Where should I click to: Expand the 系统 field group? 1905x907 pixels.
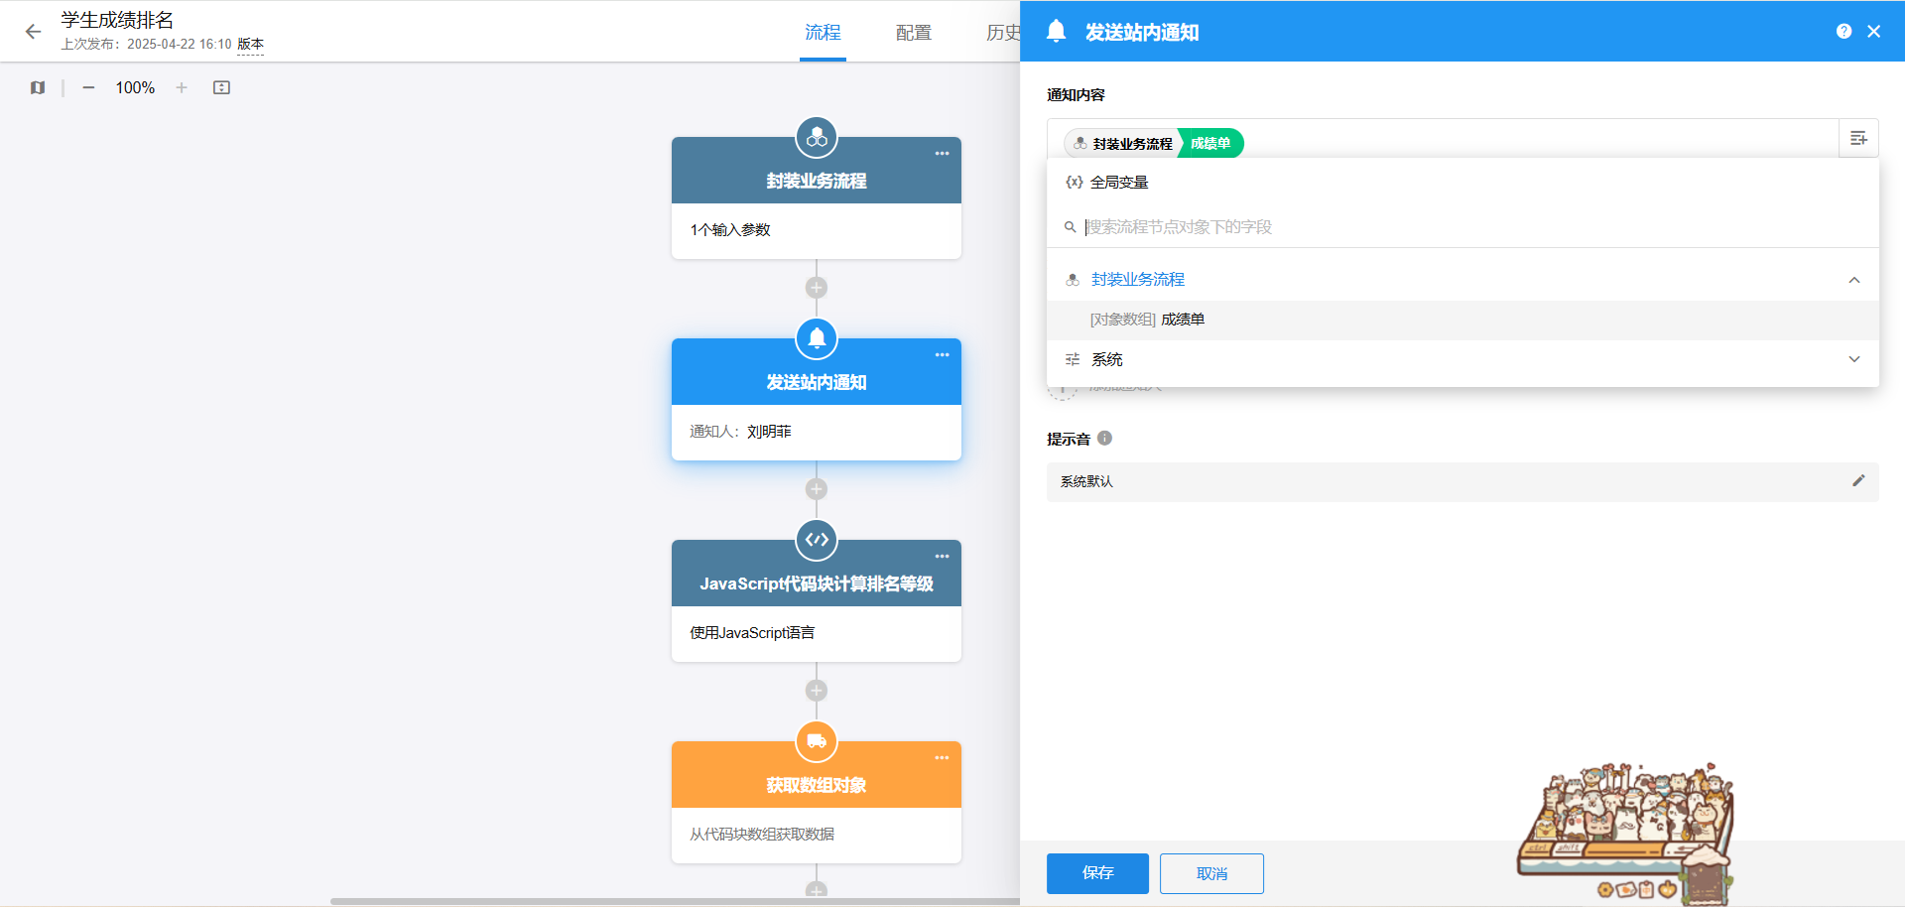point(1853,359)
